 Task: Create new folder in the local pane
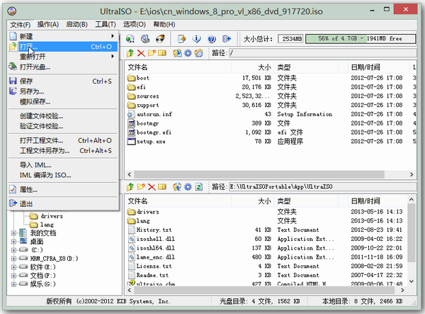141,187
